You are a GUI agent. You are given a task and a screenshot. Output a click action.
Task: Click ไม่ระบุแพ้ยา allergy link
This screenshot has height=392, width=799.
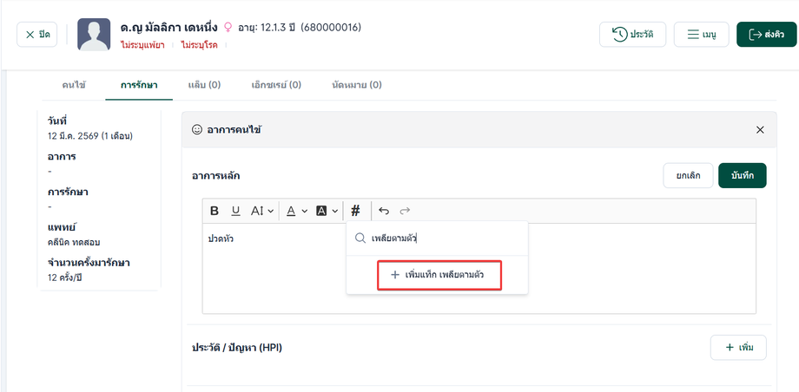coord(142,45)
